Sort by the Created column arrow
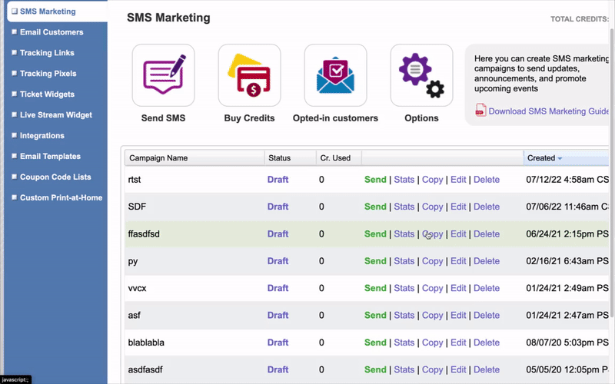The height and width of the screenshot is (384, 615). pos(560,159)
